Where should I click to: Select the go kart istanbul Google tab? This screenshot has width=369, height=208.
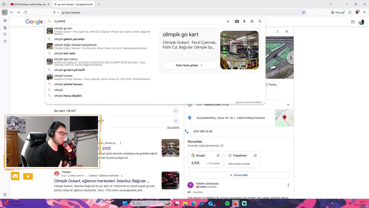(x=73, y=4)
